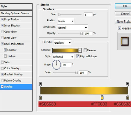Open the Blend Mode dropdown showing Normal
The height and width of the screenshot is (115, 131).
72,28
